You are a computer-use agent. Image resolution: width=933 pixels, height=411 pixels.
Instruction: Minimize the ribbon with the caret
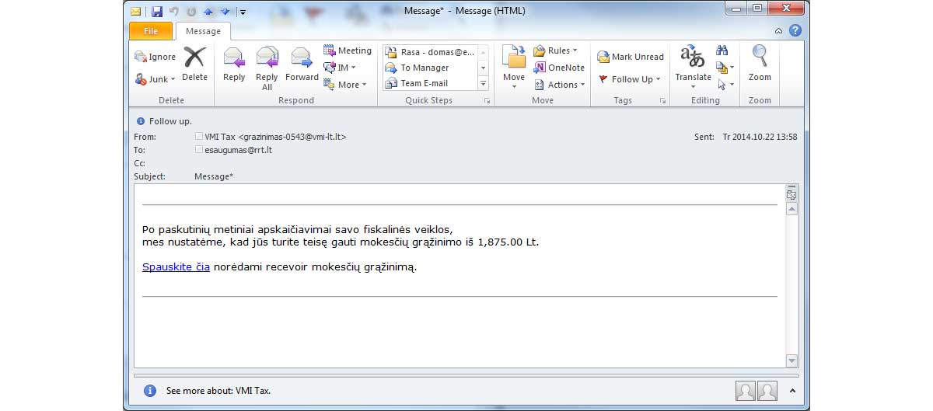(778, 31)
